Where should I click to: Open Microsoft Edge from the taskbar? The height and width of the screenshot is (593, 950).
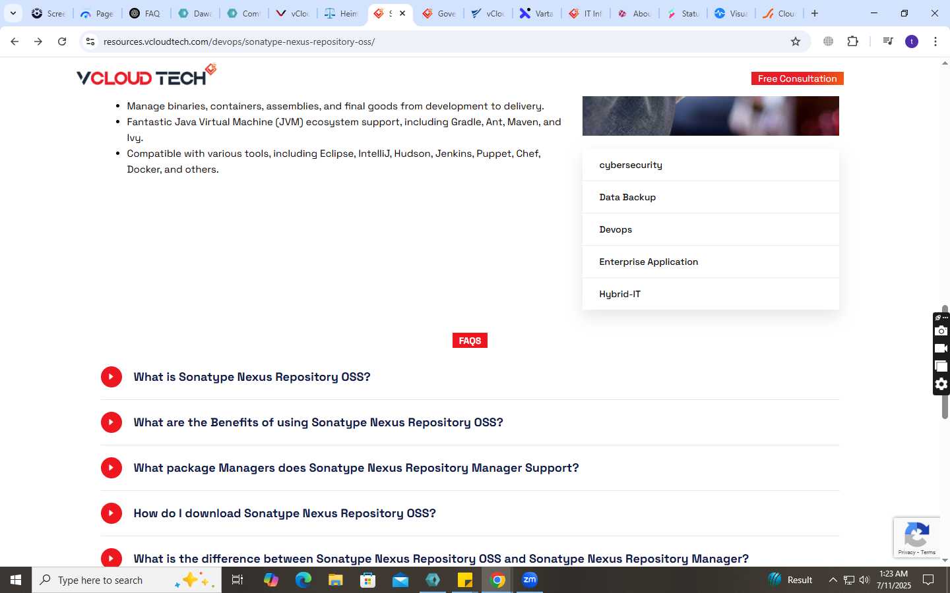click(303, 580)
